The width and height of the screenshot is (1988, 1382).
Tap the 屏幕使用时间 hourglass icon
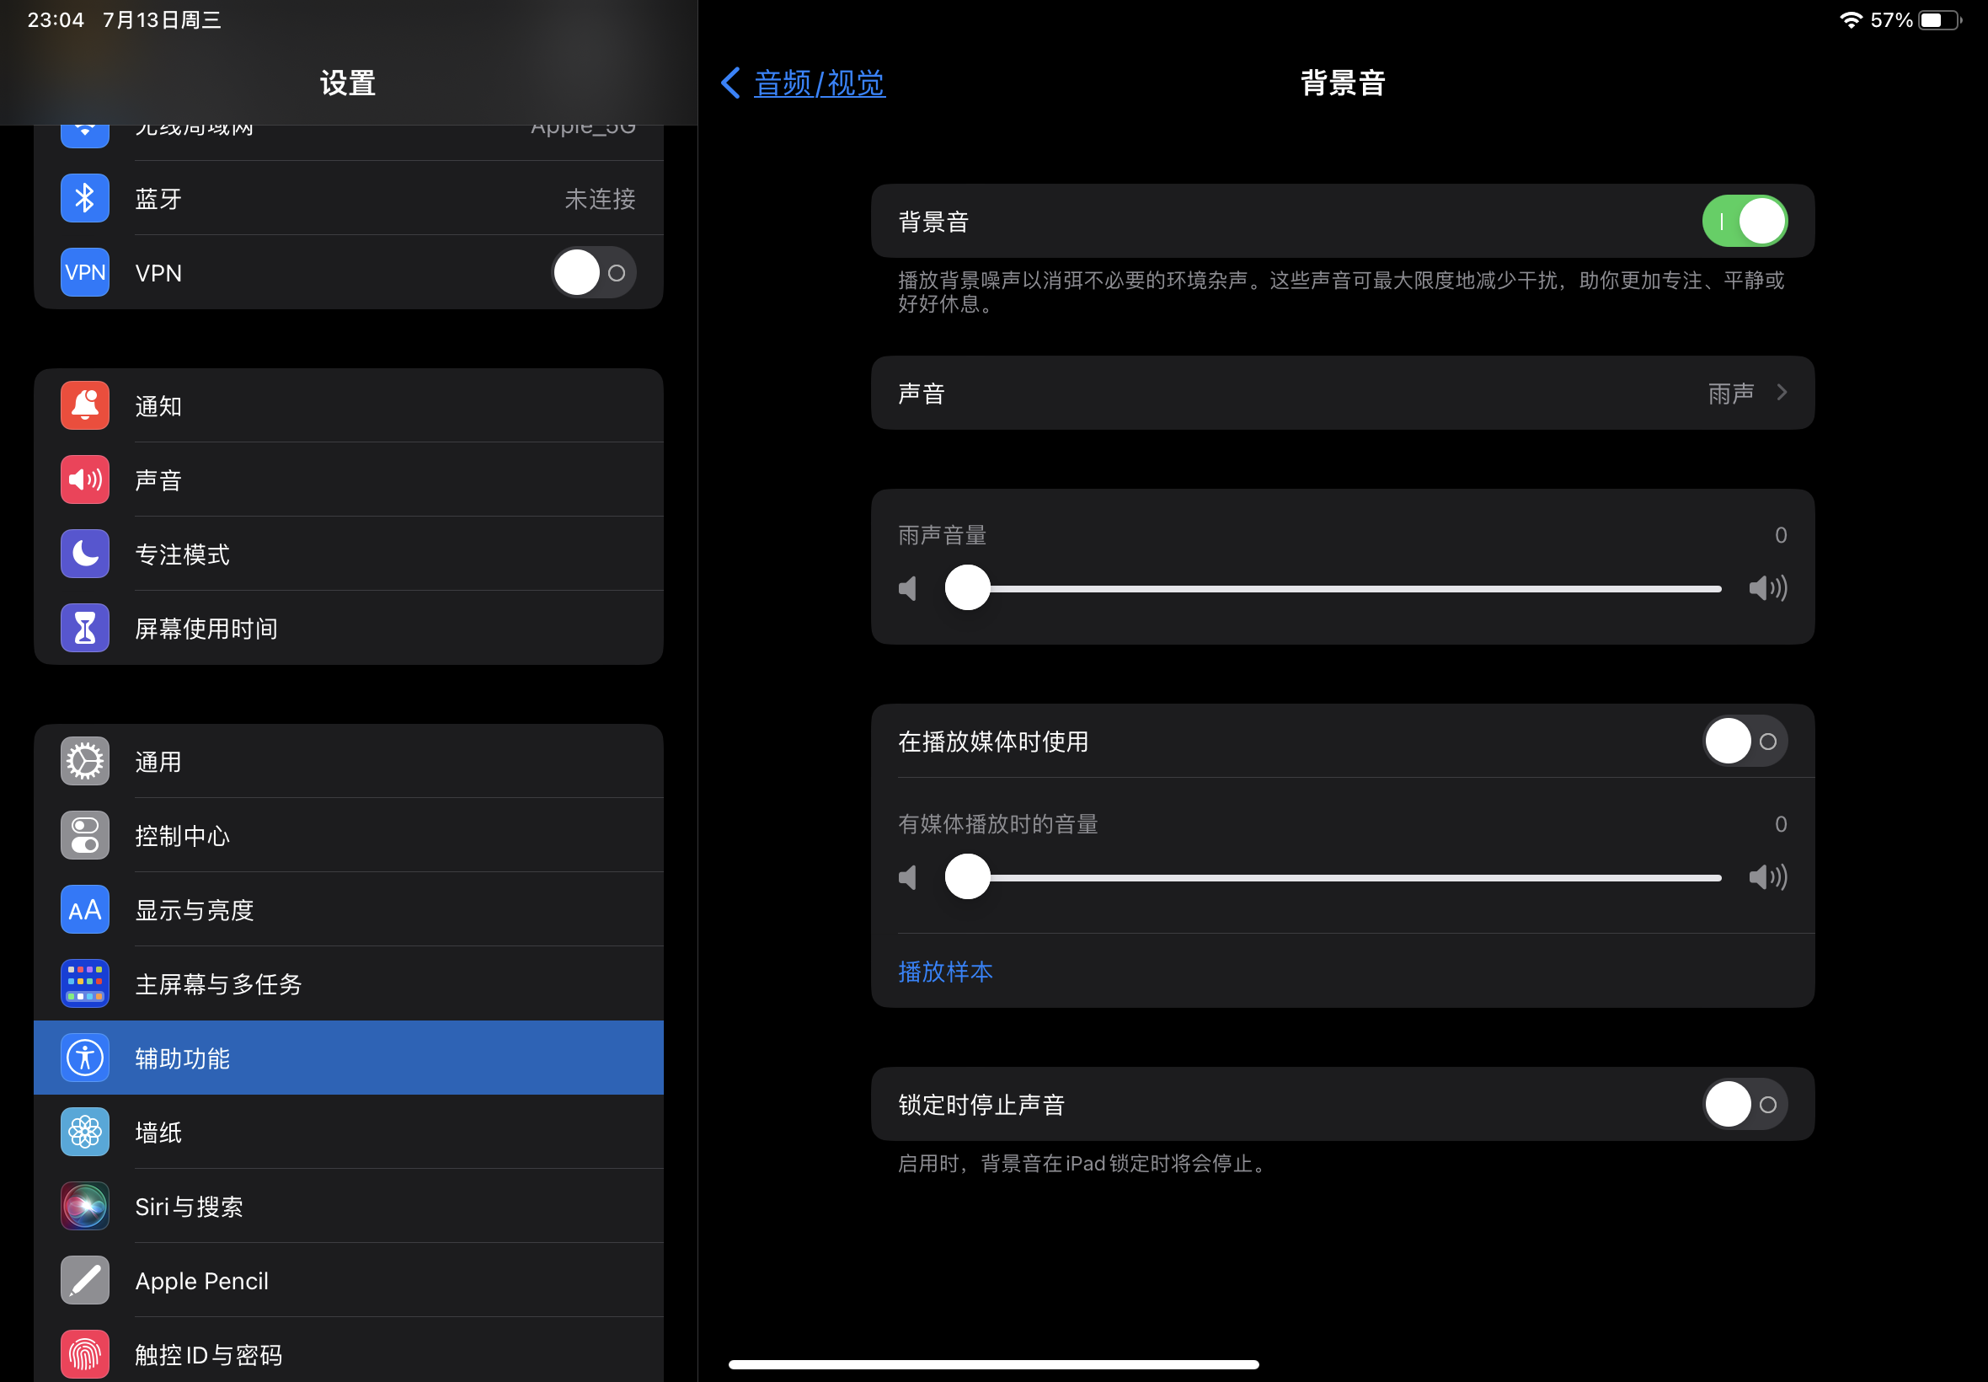tap(85, 628)
